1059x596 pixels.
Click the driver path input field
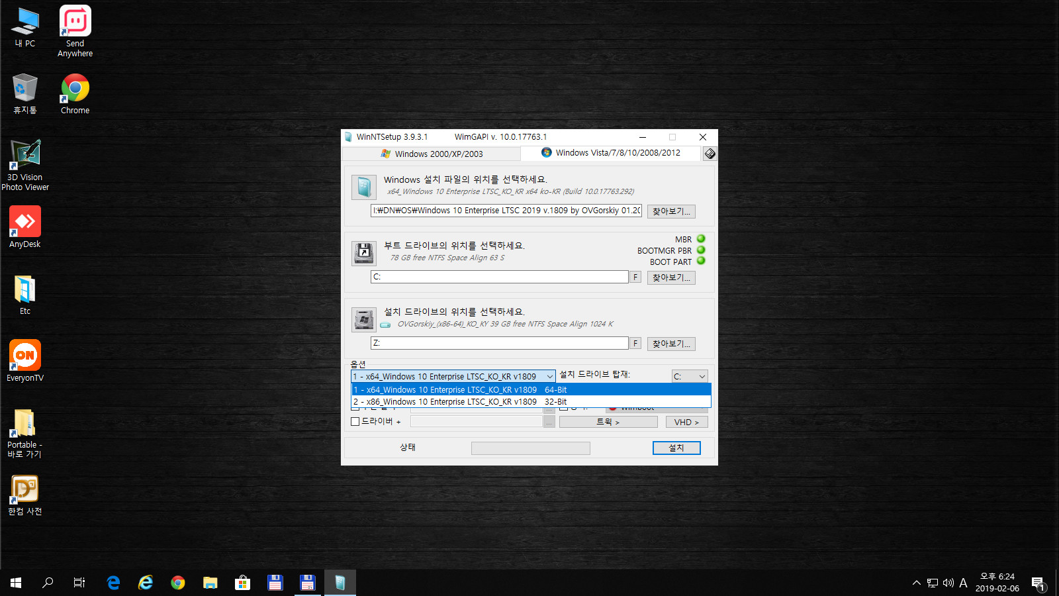[477, 422]
